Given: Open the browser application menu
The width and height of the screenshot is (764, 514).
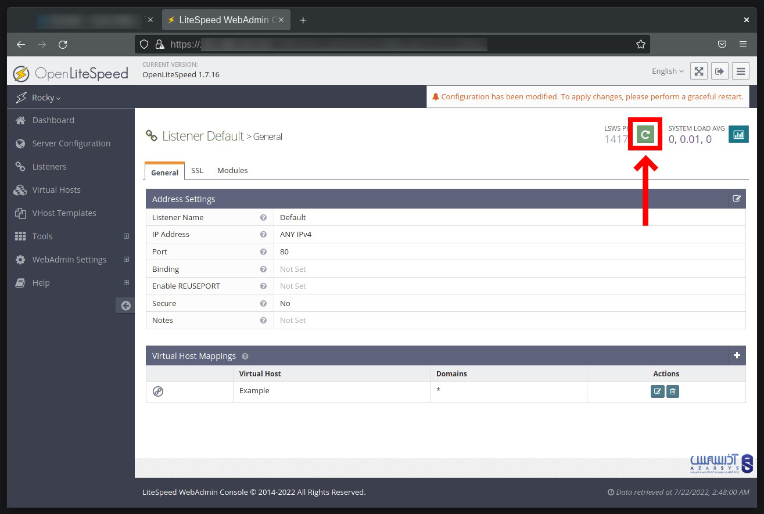Looking at the screenshot, I should coord(743,44).
